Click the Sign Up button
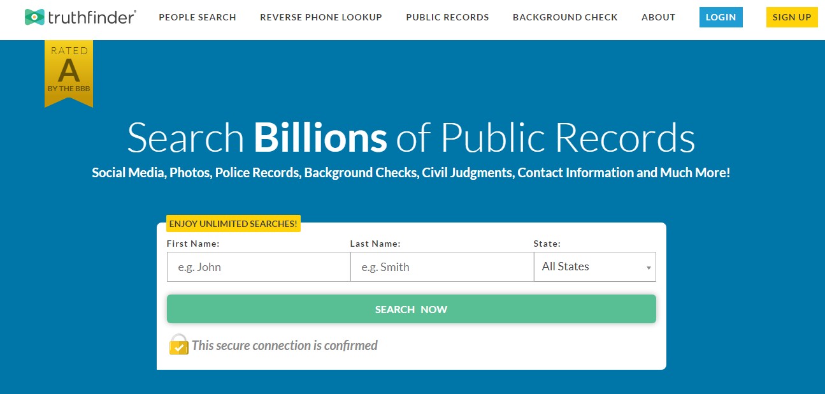Viewport: 825px width, 394px height. [x=792, y=17]
